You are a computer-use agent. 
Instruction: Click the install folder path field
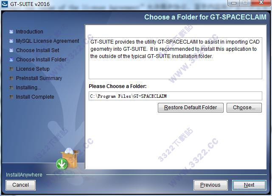tap(175, 96)
